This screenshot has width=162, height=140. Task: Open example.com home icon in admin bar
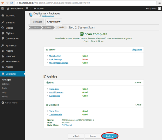[x=8, y=8]
